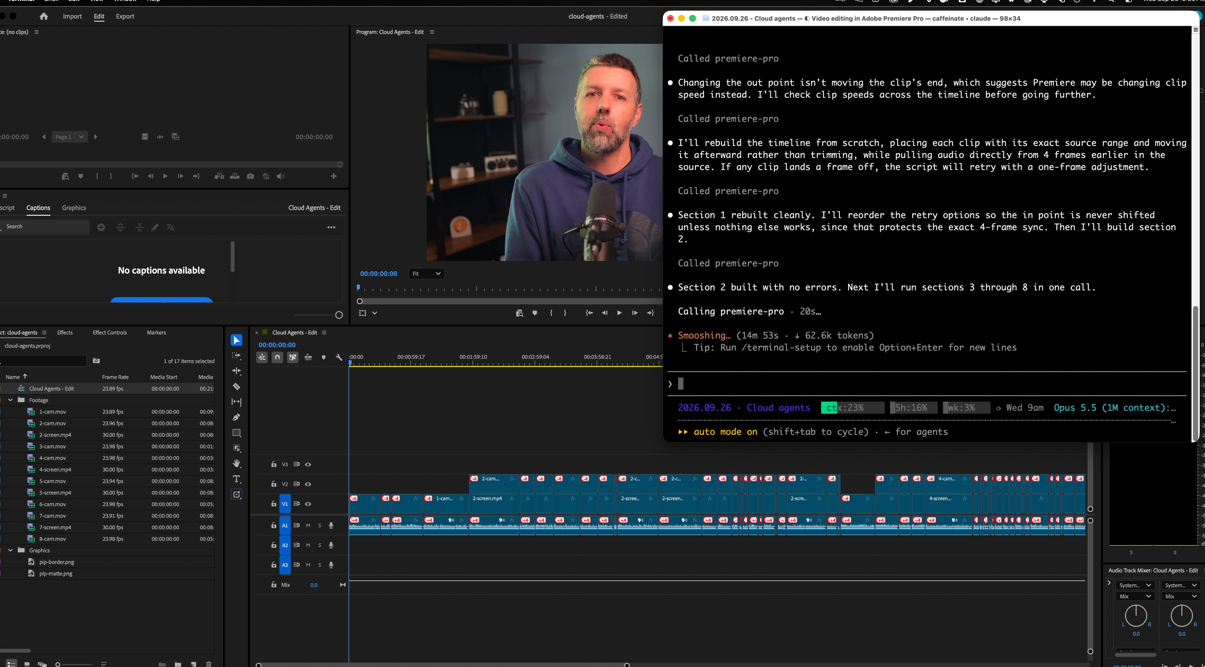Solo audio track A2

coord(319,545)
